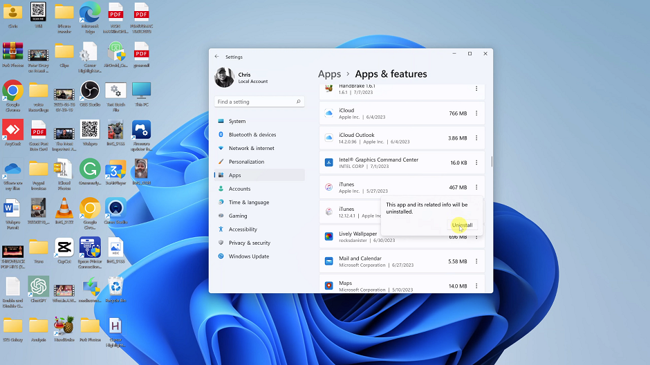Click the apps list scrollbar thumb
Viewport: 650px width, 365px height.
click(492, 162)
